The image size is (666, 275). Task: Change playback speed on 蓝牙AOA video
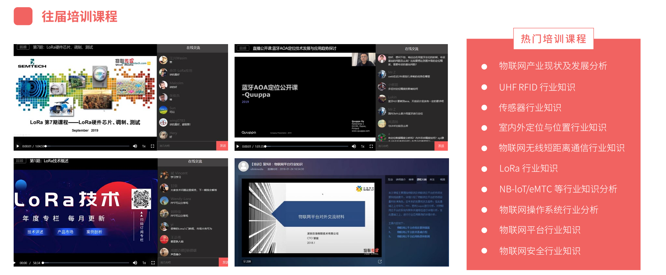(x=363, y=147)
